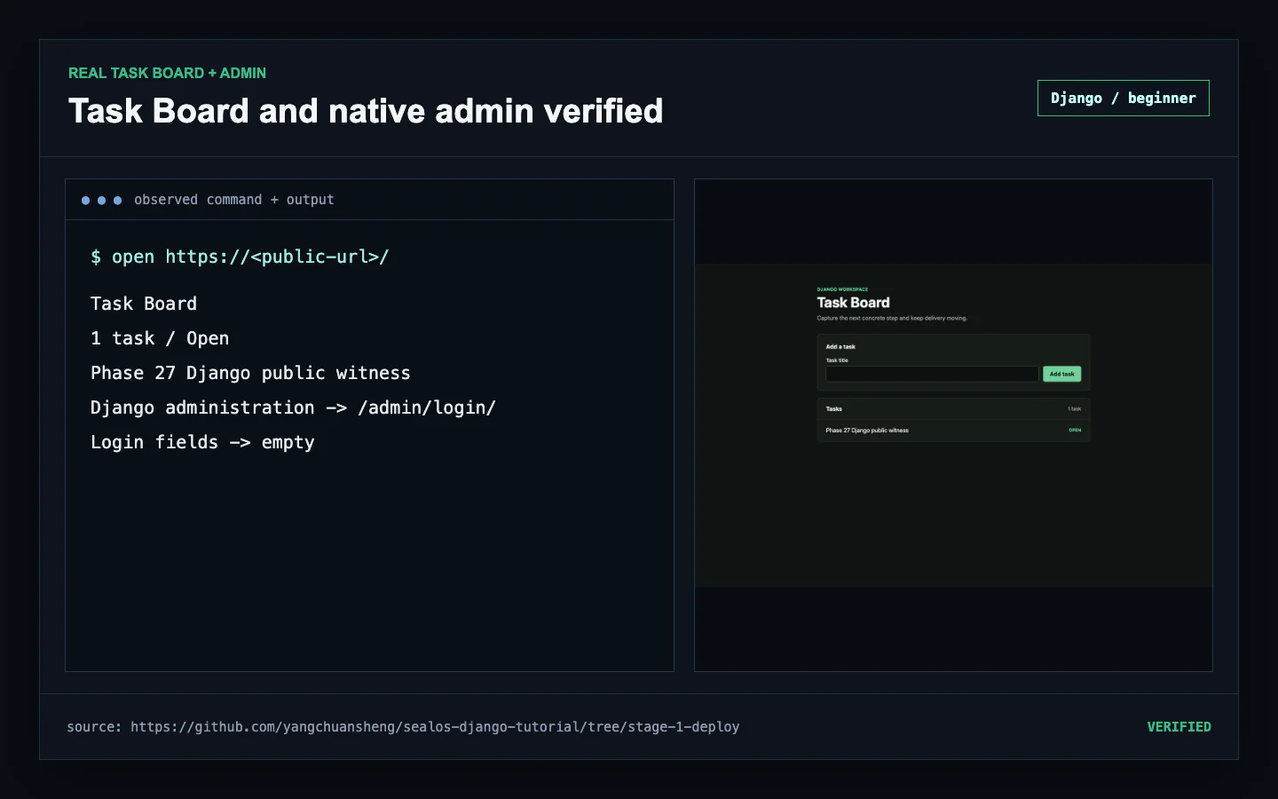Click the third terminal window dot
The width and height of the screenshot is (1278, 799).
coord(118,201)
